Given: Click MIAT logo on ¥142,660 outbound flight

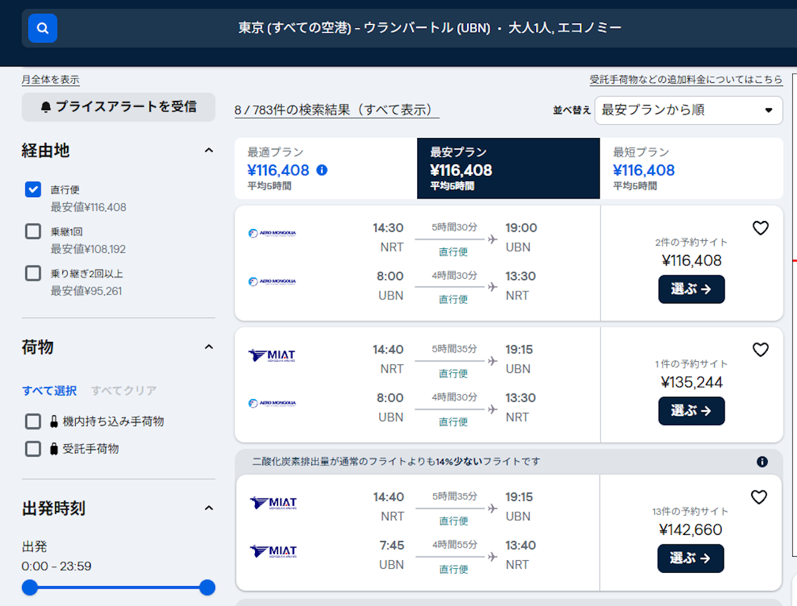Looking at the screenshot, I should click(274, 503).
